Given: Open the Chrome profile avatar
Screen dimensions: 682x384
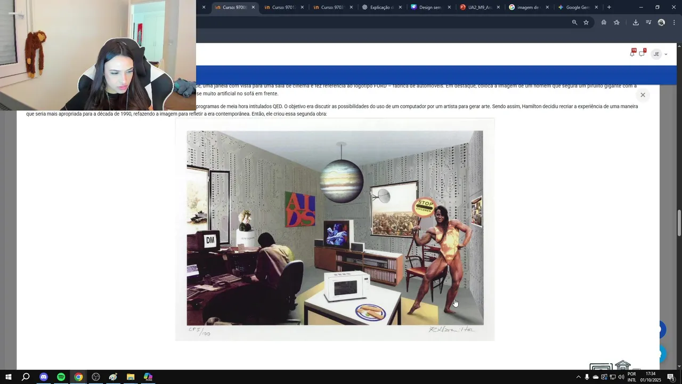Looking at the screenshot, I should tap(661, 22).
